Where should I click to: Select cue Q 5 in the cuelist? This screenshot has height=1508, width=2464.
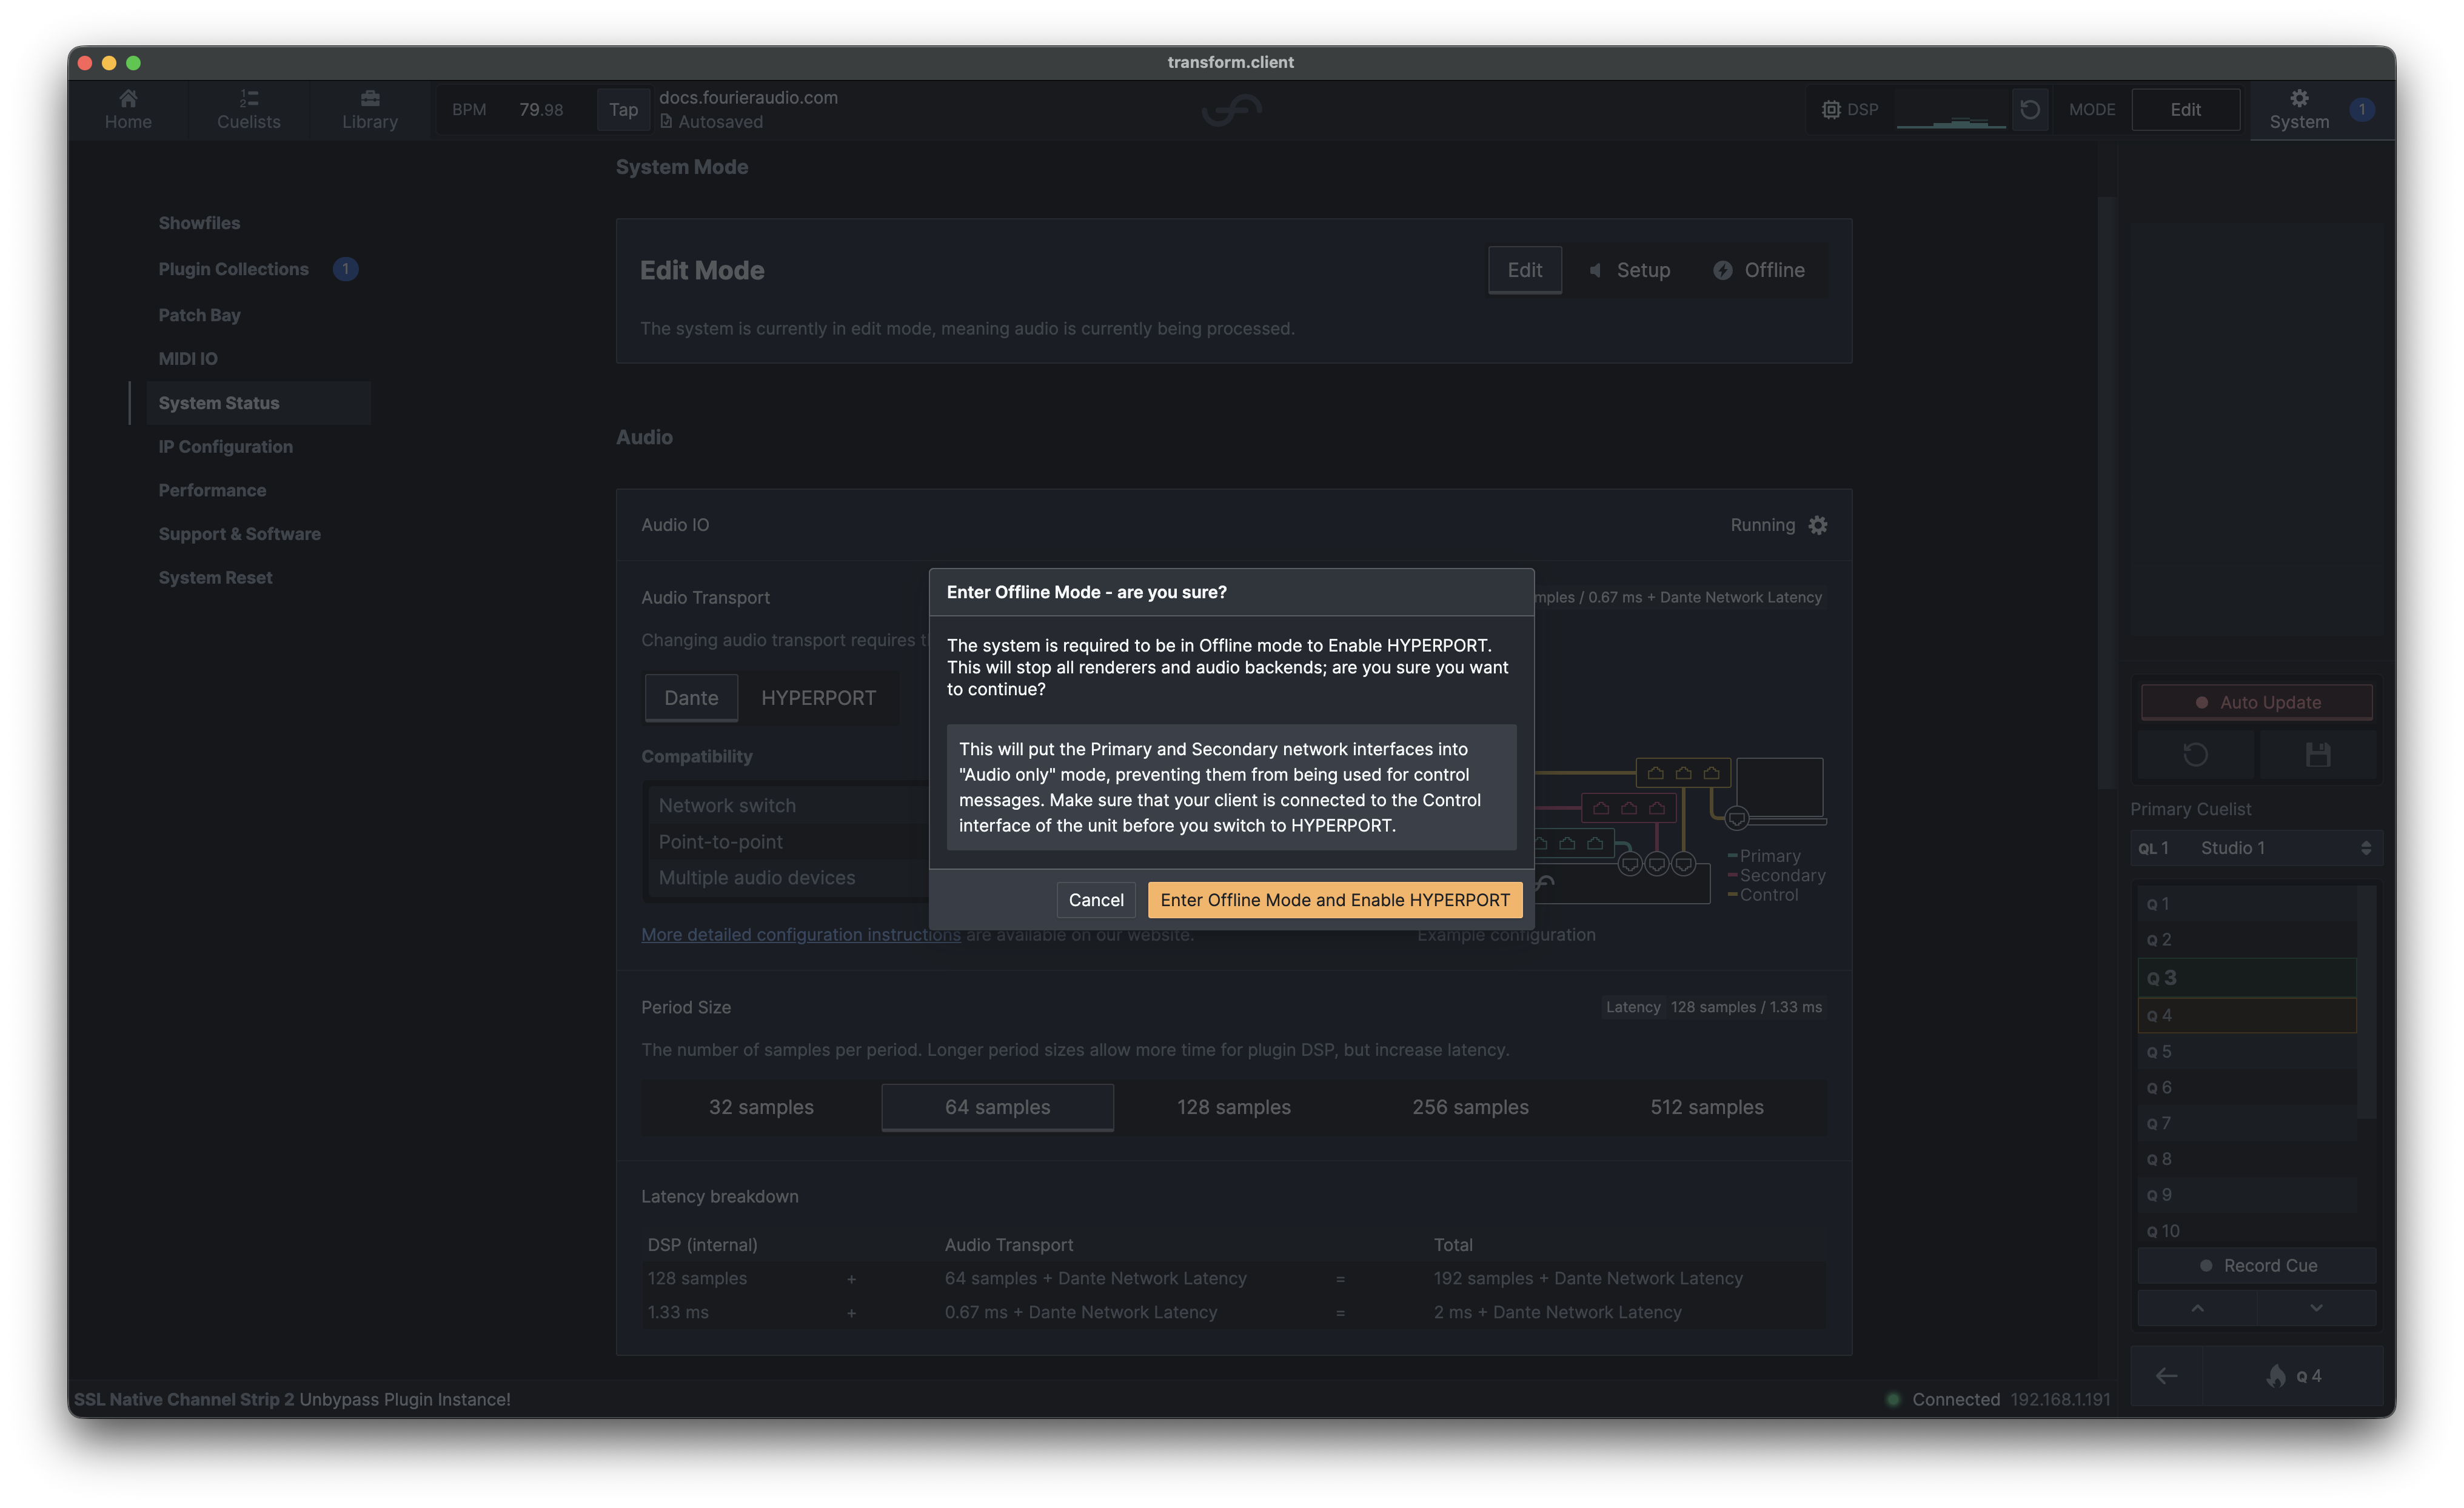[2247, 1052]
